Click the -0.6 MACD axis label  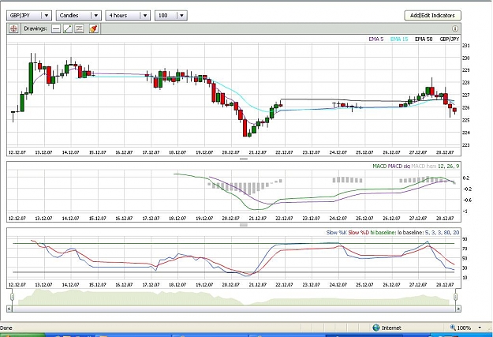[x=467, y=200]
